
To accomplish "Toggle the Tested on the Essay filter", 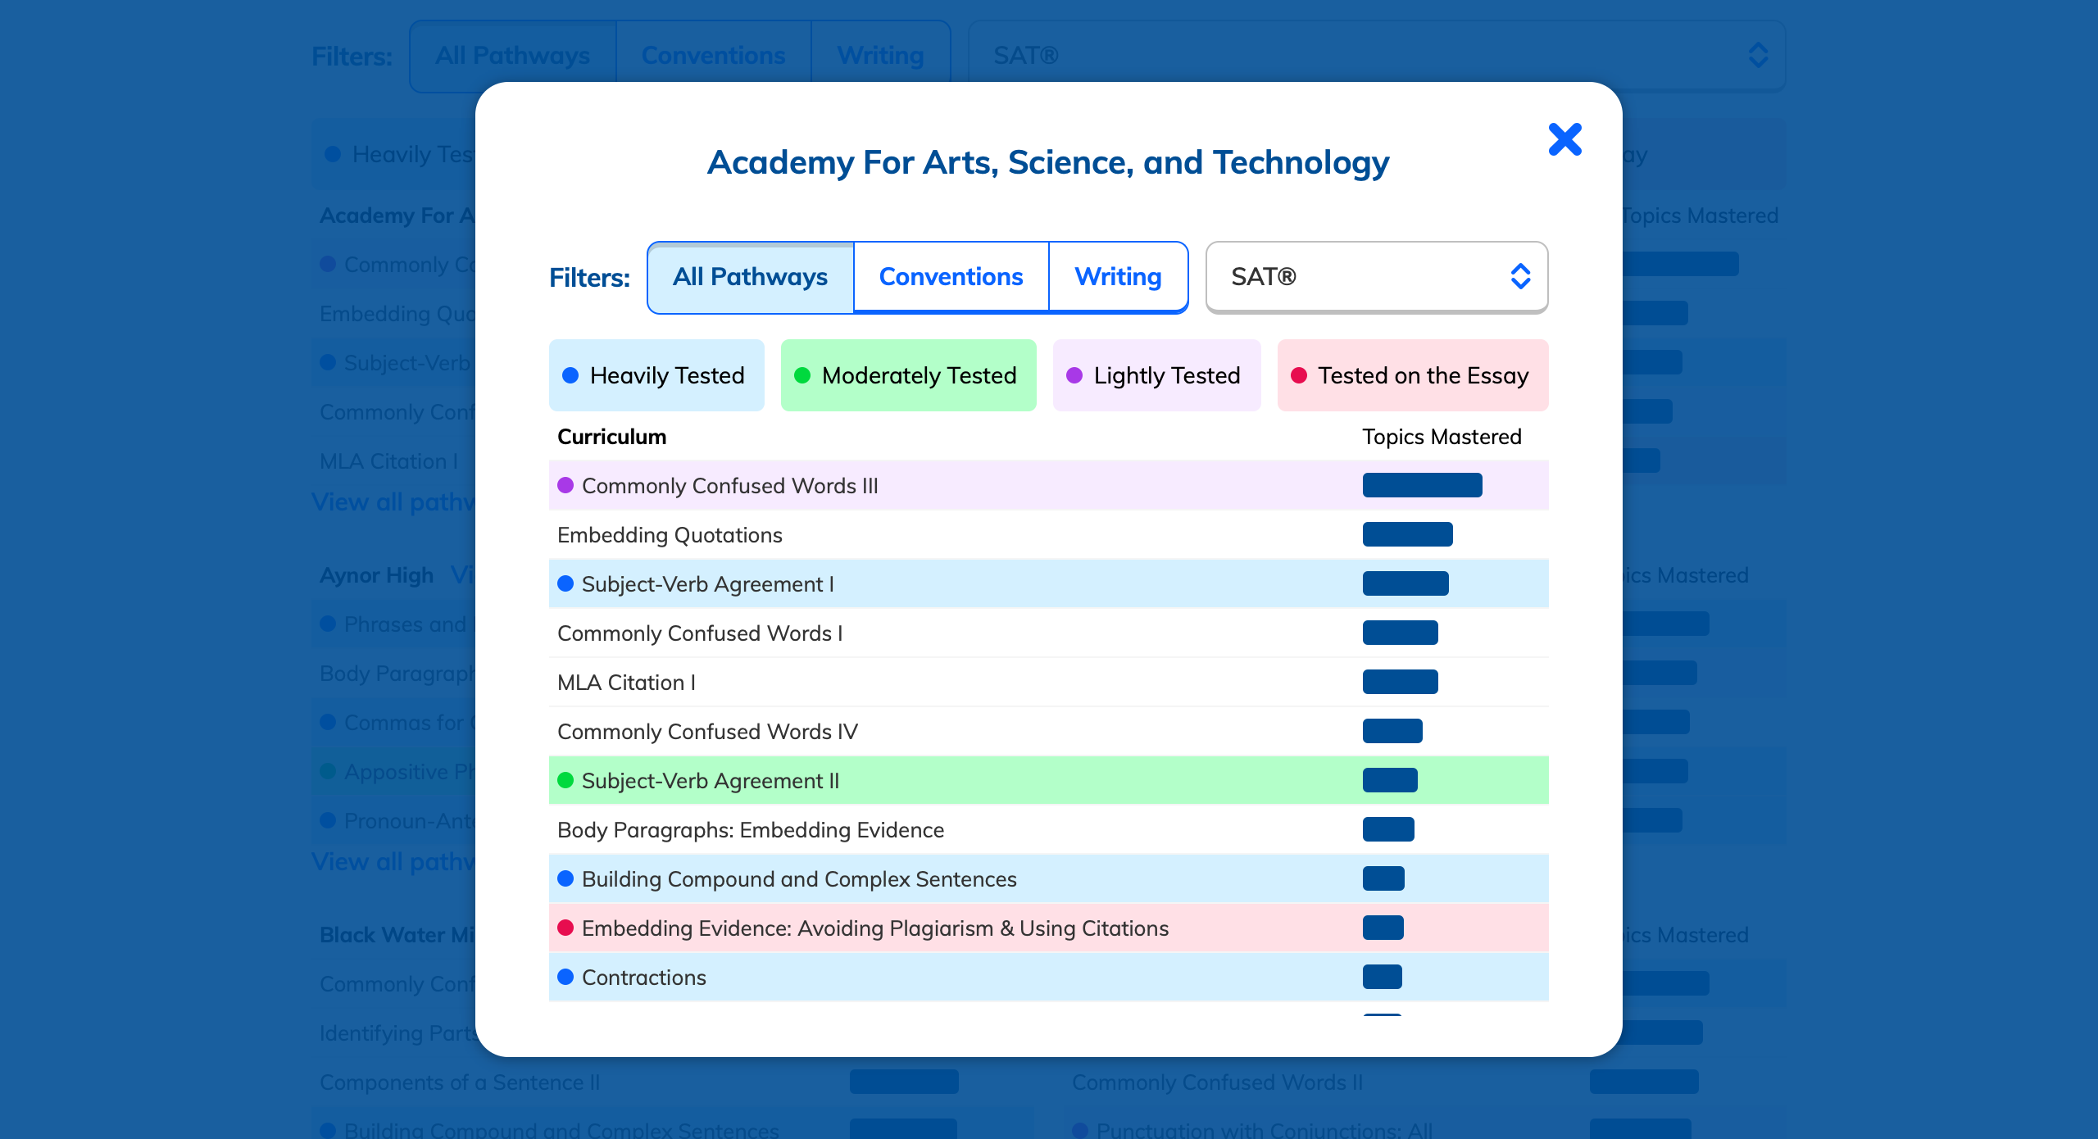I will coord(1412,375).
